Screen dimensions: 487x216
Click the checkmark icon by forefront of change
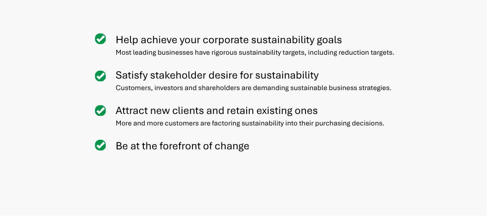pos(100,145)
